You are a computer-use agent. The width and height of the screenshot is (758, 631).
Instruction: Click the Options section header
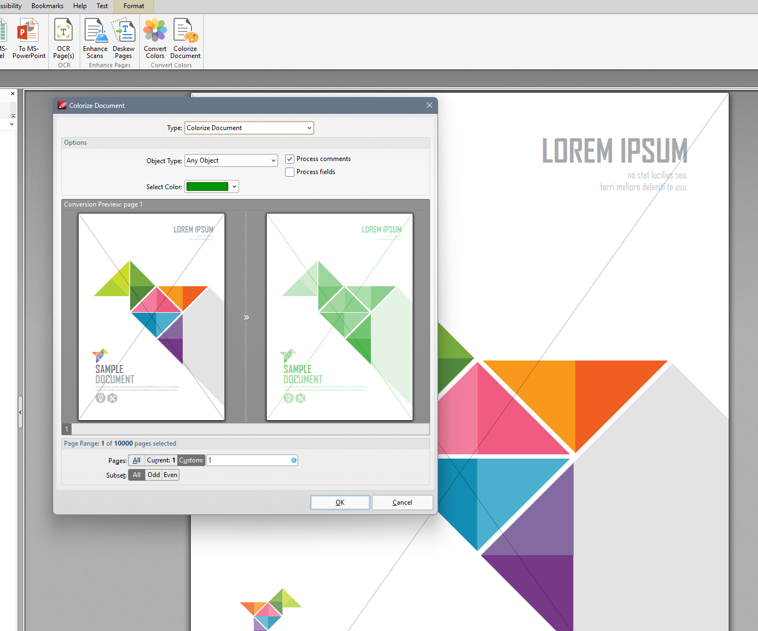[246, 143]
